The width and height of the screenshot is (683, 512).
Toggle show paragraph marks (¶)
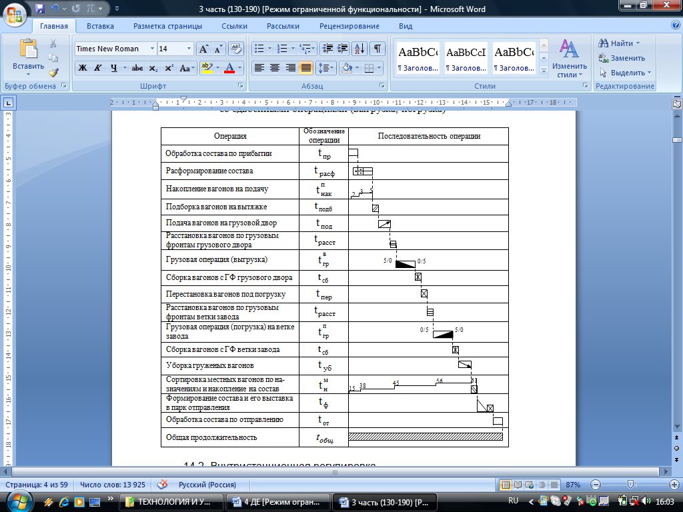click(x=378, y=49)
